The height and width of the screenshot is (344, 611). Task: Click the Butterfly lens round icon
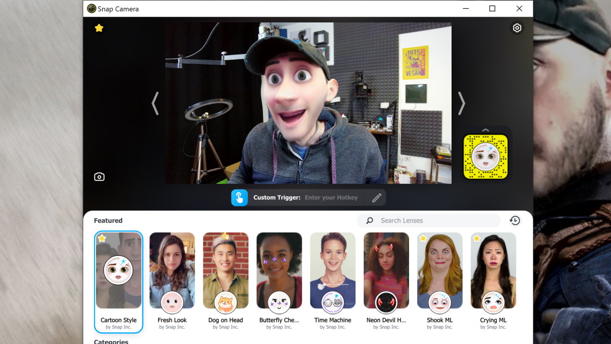279,302
